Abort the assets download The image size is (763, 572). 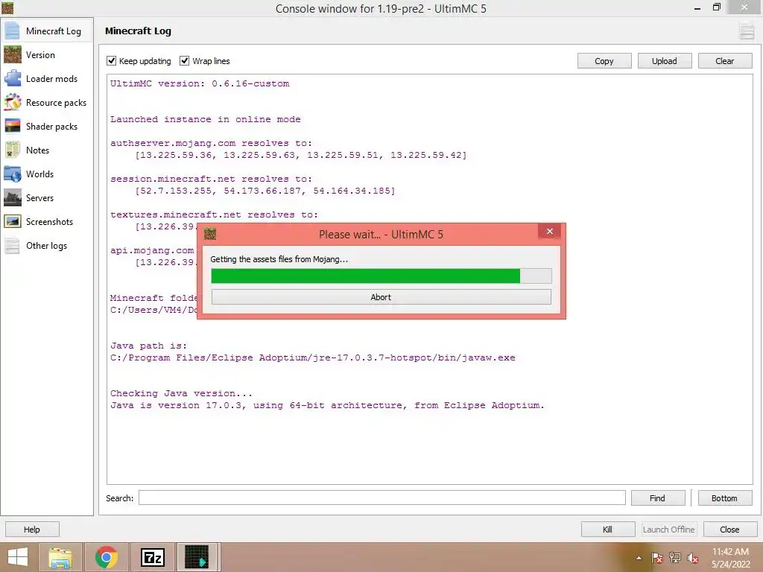click(381, 297)
